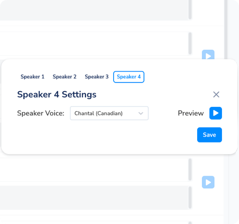Switch to the Speaker 1 tab
This screenshot has width=239, height=224.
32,77
